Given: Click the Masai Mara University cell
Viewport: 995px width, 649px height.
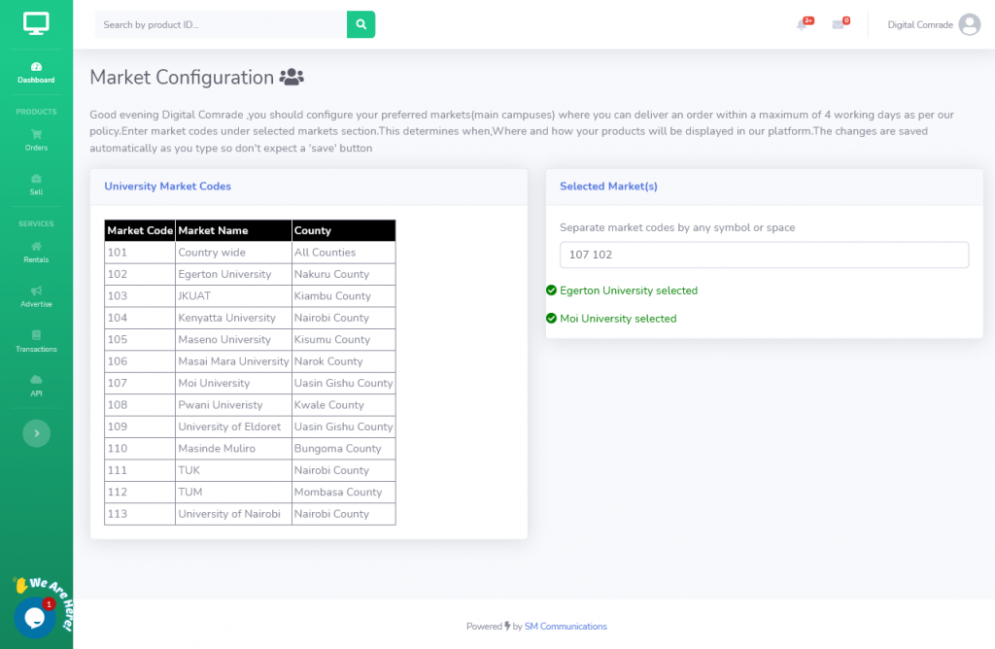Looking at the screenshot, I should click(233, 361).
